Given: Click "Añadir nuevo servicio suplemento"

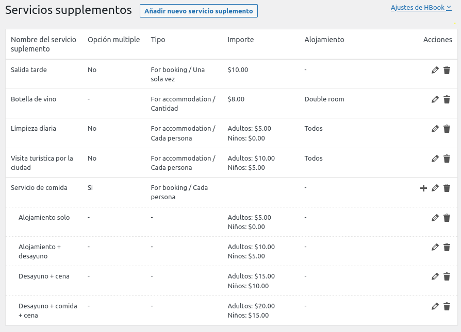Looking at the screenshot, I should [199, 11].
